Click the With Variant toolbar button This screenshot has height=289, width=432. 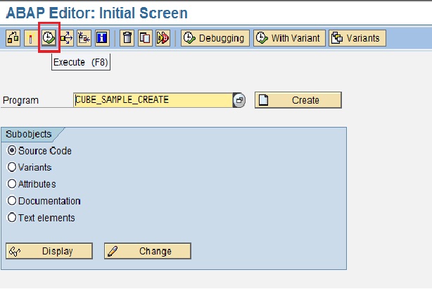coord(289,38)
